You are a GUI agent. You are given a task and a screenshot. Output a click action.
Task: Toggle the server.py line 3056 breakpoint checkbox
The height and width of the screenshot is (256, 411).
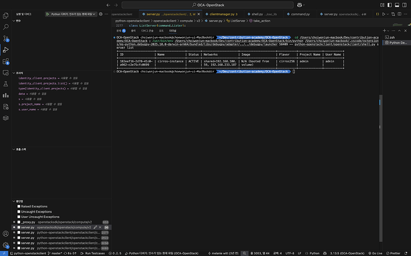tap(18, 243)
